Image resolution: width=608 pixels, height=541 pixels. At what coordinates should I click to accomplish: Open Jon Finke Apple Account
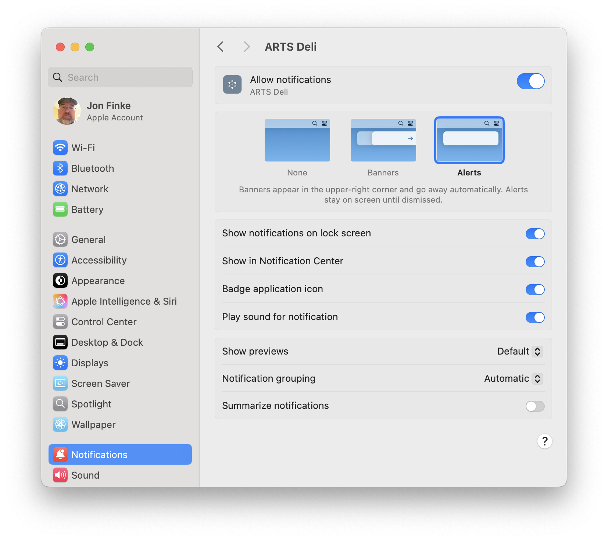pyautogui.click(x=120, y=111)
